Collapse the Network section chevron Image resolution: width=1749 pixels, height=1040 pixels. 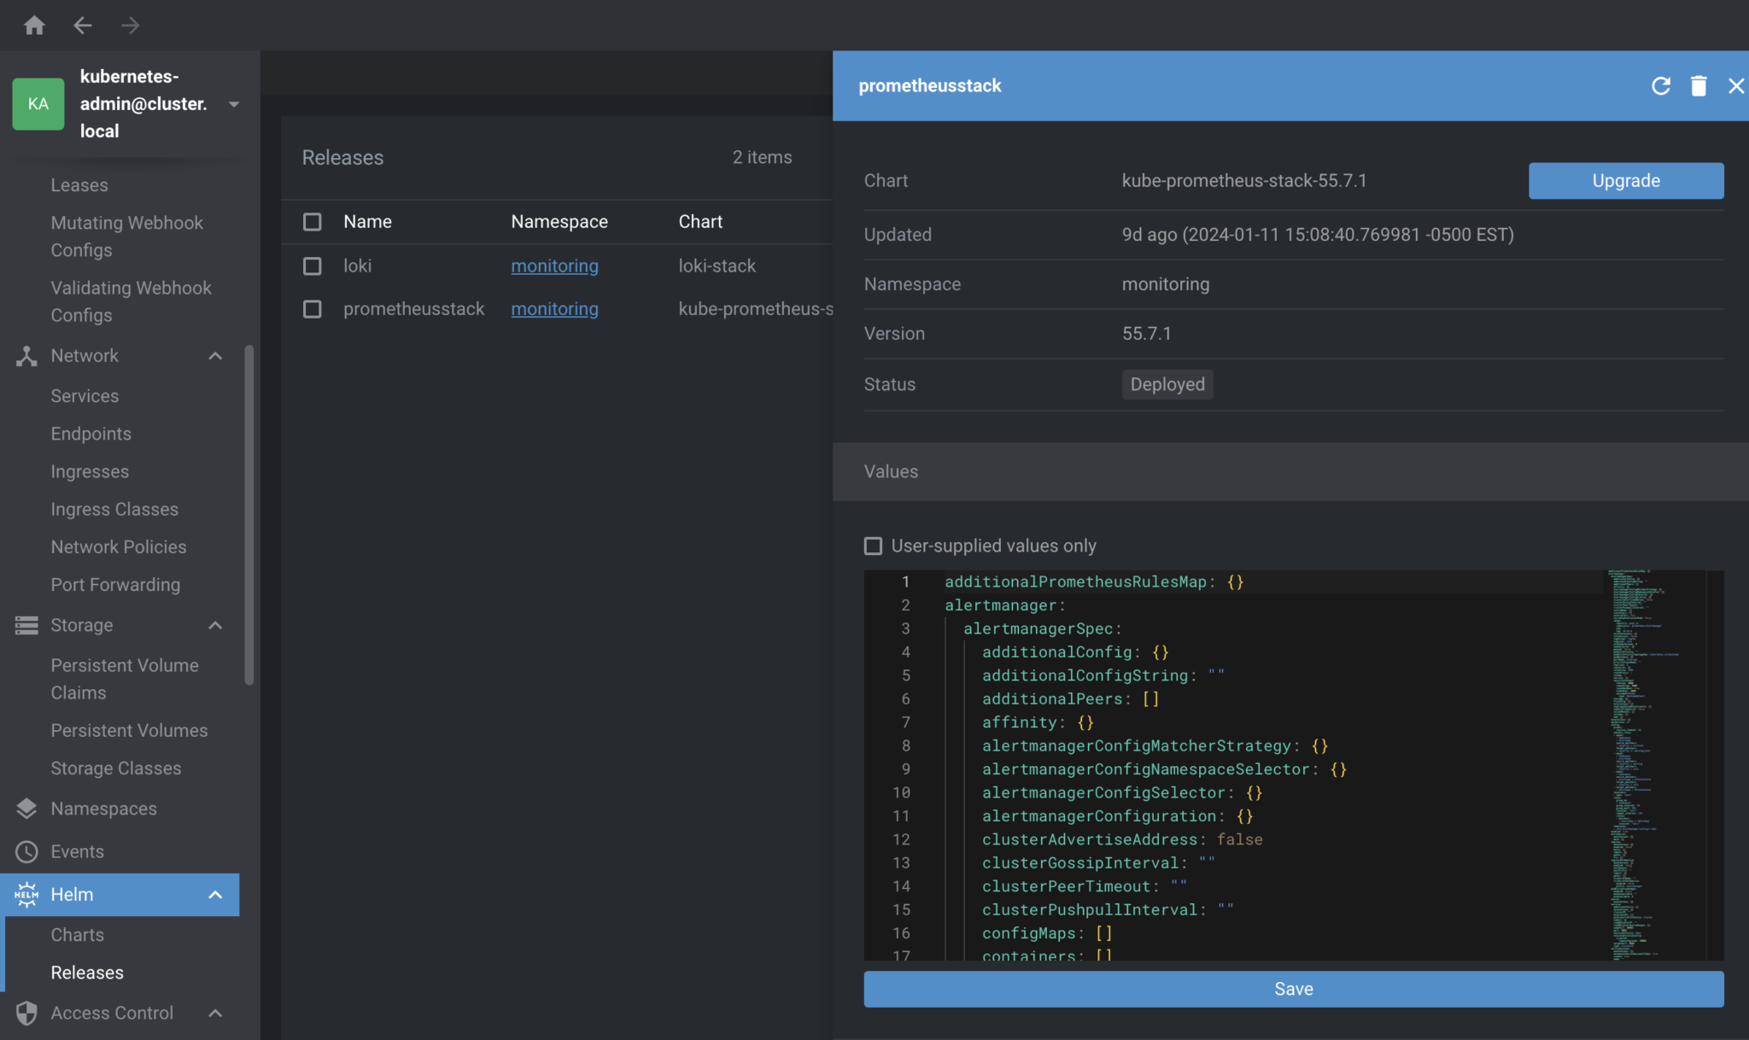(x=215, y=356)
